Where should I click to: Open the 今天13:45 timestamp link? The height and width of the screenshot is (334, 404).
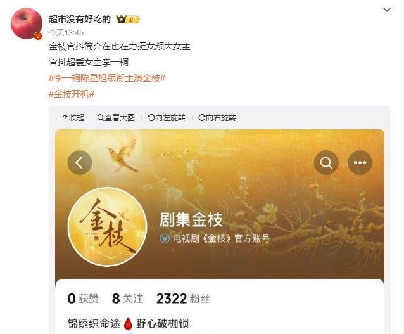[66, 33]
